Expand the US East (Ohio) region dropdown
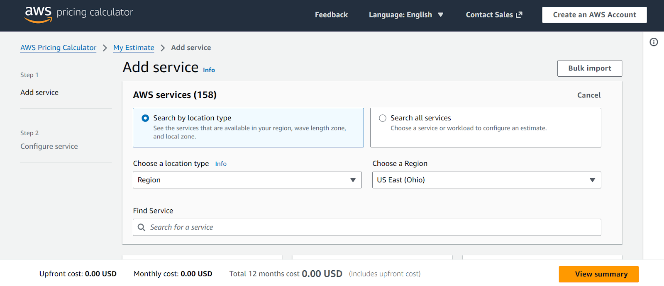 486,180
